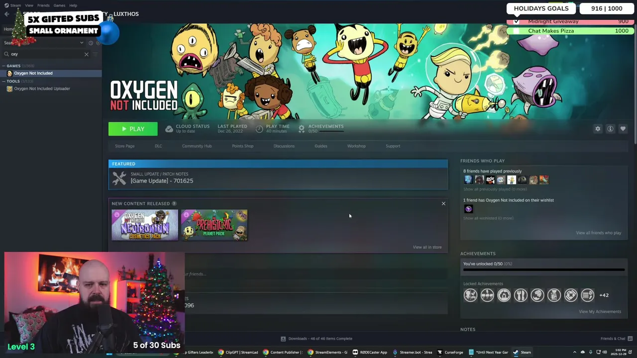Open the Neutronium Cosmetics Pack thumbnail
The height and width of the screenshot is (358, 637).
pos(145,225)
